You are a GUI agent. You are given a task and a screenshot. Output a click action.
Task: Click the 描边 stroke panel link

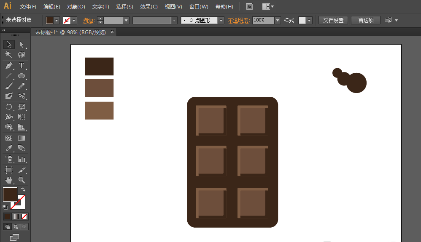[88, 20]
